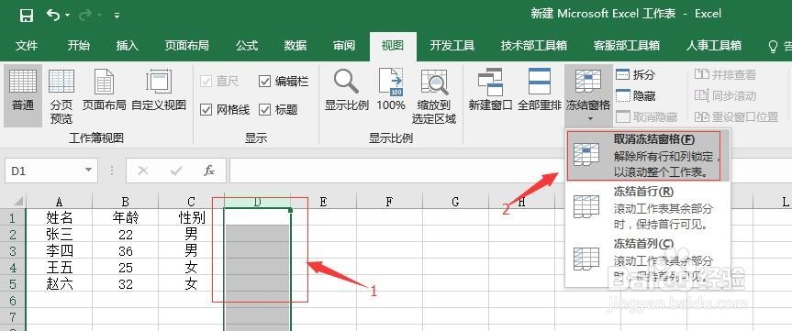This screenshot has height=331, width=792.
Task: Arrange All windows (全部重排)
Action: tap(540, 90)
